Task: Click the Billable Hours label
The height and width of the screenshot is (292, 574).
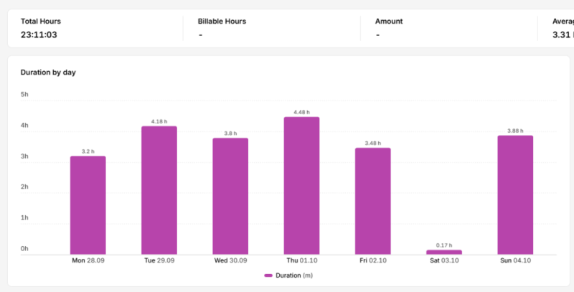Action: pyautogui.click(x=222, y=22)
